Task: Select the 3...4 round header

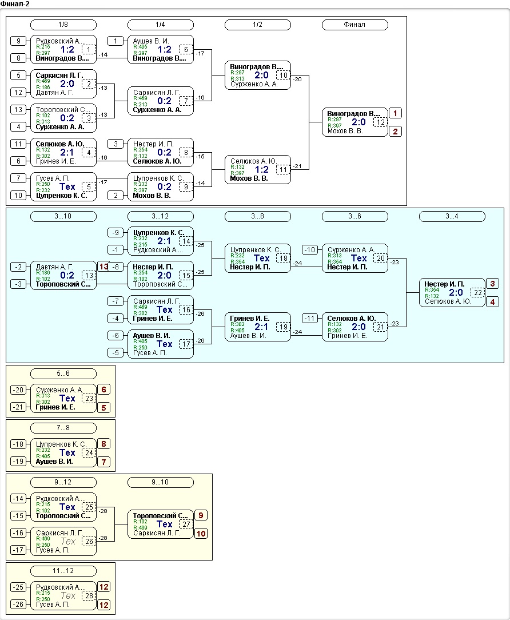Action: click(x=452, y=216)
